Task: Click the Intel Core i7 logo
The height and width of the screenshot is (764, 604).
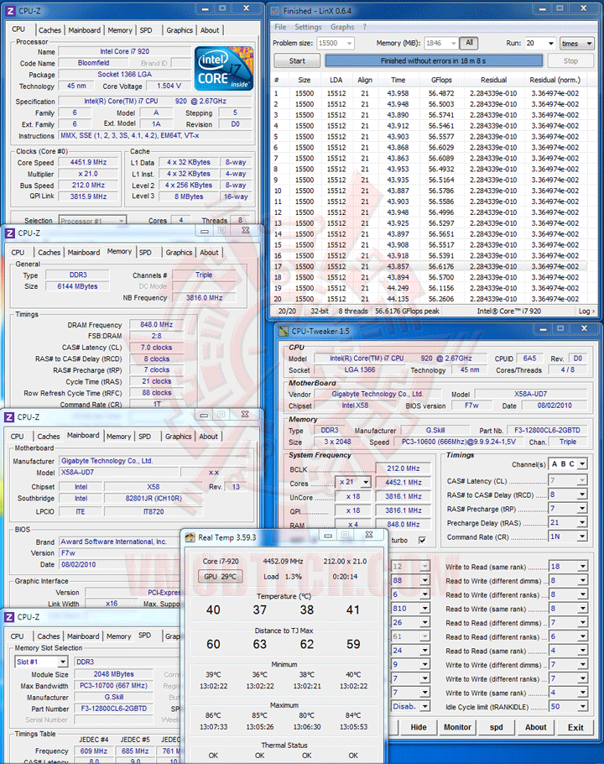Action: pyautogui.click(x=224, y=68)
